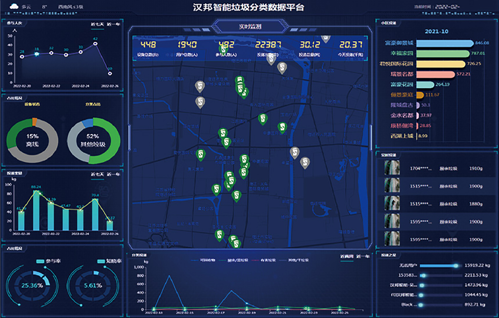Viewport: 499px width, 318px height.
Task: Select the leftmost green bin marker on map
Action: (201, 155)
